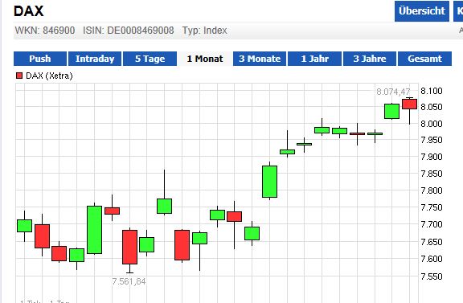Select the Gesamt chart range

click(x=425, y=59)
